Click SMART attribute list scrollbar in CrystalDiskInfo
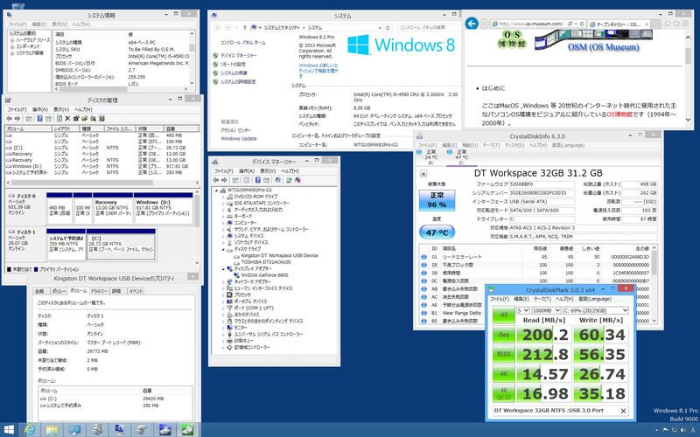The width and height of the screenshot is (700, 437). pyautogui.click(x=654, y=263)
